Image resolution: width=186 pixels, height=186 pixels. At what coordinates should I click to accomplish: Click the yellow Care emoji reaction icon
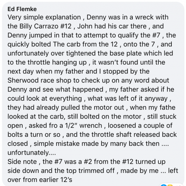click(x=170, y=185)
